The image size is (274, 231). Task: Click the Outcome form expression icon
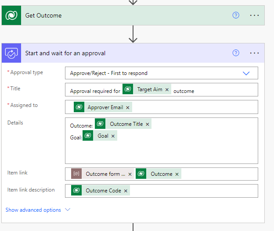pyautogui.click(x=76, y=174)
